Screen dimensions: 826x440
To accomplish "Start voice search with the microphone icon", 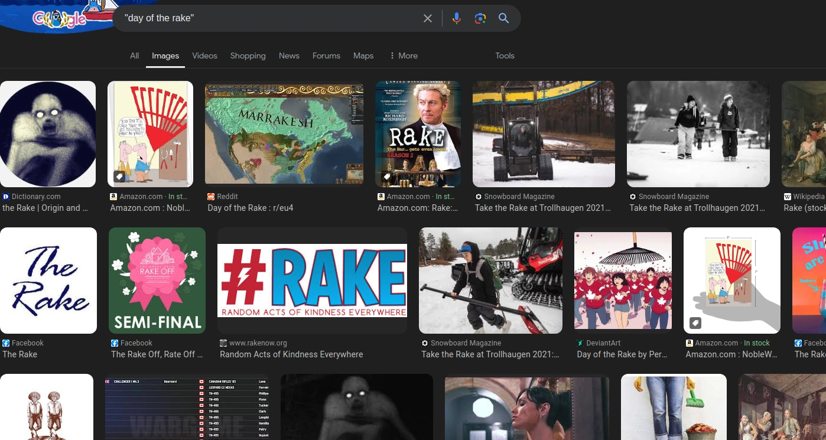I will [x=456, y=18].
